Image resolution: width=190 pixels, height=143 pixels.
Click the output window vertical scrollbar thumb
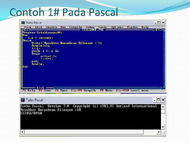point(163,111)
